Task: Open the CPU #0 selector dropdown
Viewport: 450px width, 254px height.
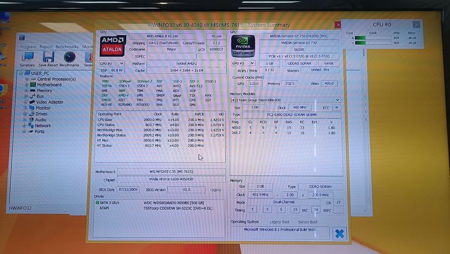Action: coord(112,63)
